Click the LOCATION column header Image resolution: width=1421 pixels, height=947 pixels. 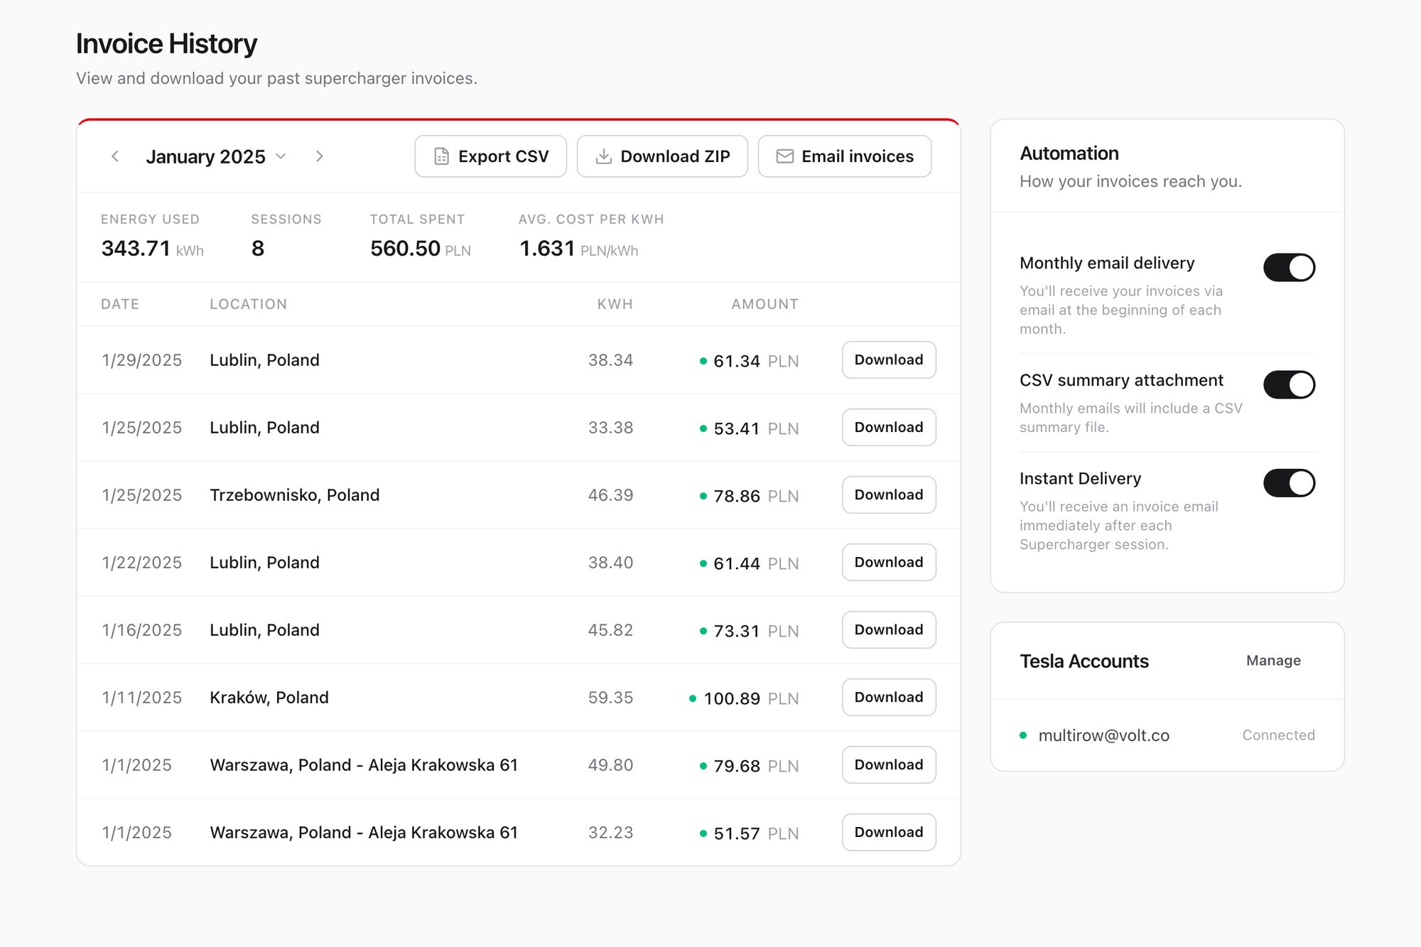point(248,304)
